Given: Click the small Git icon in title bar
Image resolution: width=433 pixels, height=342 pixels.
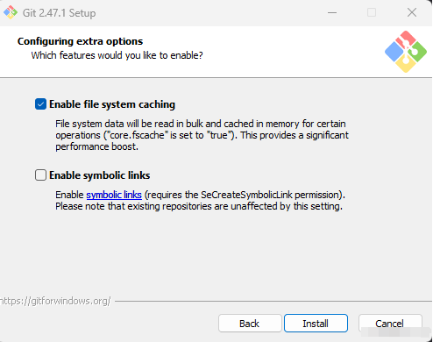Looking at the screenshot, I should point(11,12).
